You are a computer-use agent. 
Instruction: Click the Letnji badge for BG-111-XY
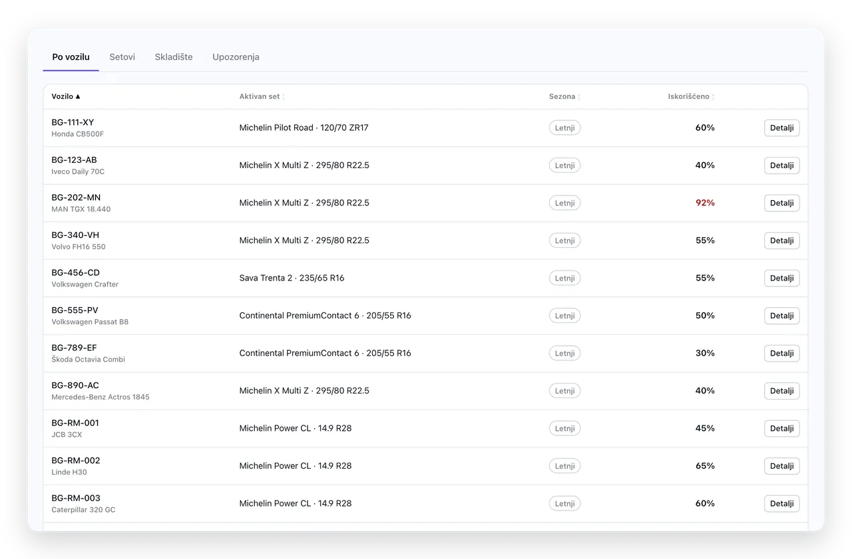coord(564,128)
